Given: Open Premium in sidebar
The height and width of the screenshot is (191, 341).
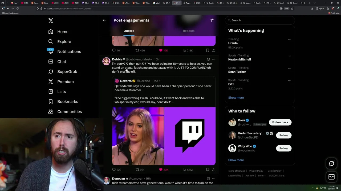Looking at the screenshot, I should click(x=65, y=82).
